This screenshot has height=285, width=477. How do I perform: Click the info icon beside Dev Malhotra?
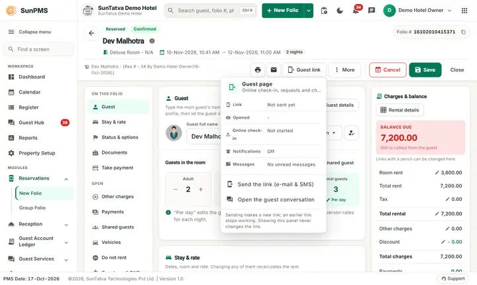152,41
